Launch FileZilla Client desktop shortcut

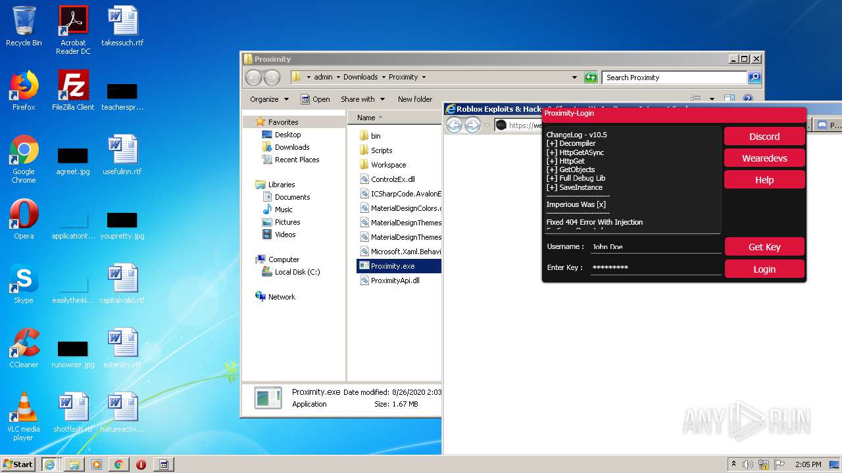[x=73, y=91]
